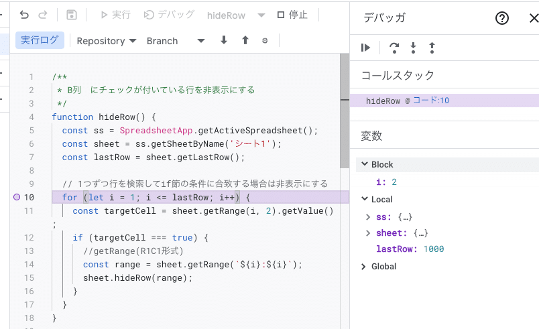Collapse the Local variables section
This screenshot has width=539, height=329.
tap(365, 199)
